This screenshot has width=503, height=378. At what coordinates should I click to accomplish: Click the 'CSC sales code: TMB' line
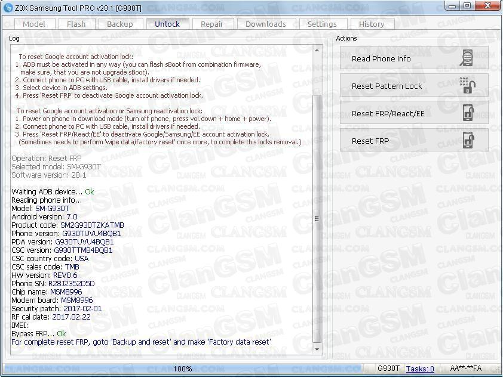45,267
